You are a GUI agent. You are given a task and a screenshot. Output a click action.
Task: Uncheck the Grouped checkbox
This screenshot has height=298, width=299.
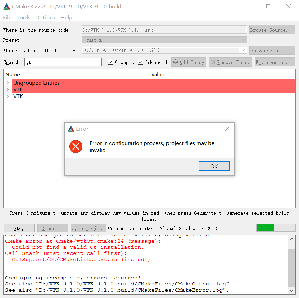[x=110, y=62]
